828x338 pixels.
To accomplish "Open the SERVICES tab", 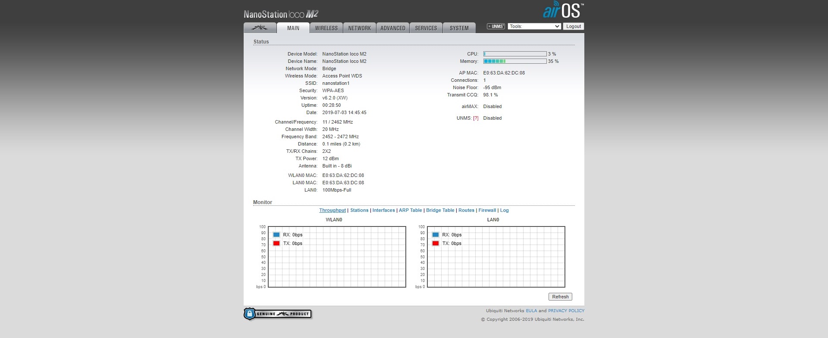I will click(426, 28).
